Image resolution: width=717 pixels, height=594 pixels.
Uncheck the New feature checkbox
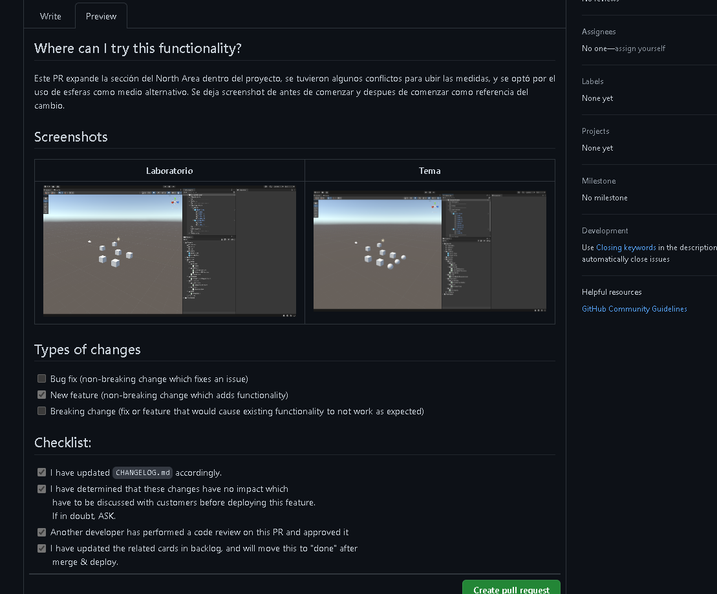click(42, 395)
